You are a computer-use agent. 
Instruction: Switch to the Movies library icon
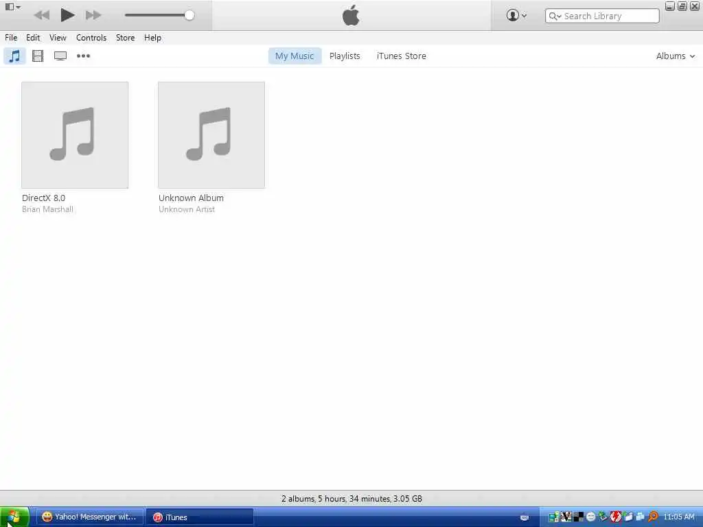(38, 56)
